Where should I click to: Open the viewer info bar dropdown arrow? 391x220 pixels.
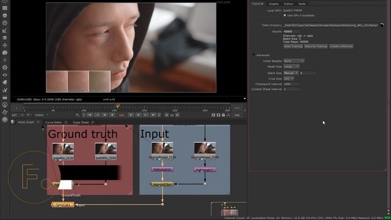point(244,99)
